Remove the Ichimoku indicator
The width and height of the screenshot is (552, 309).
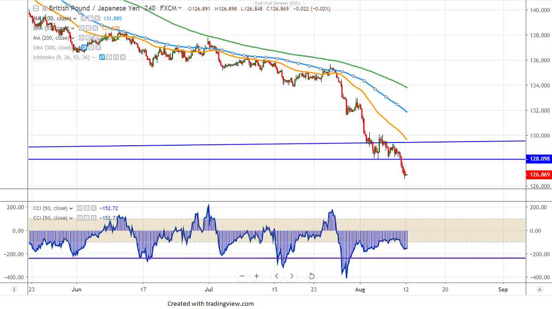122,57
